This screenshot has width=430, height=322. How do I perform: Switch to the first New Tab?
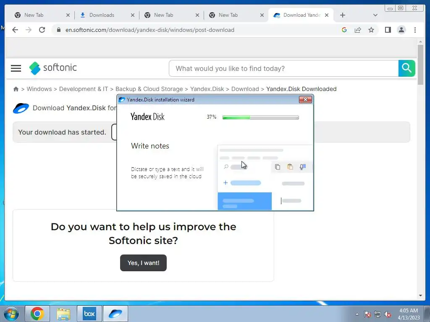click(x=34, y=15)
